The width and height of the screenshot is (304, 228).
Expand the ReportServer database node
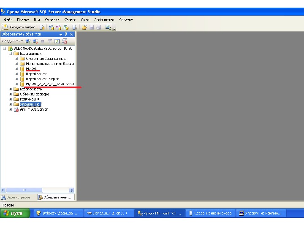coord(16,74)
